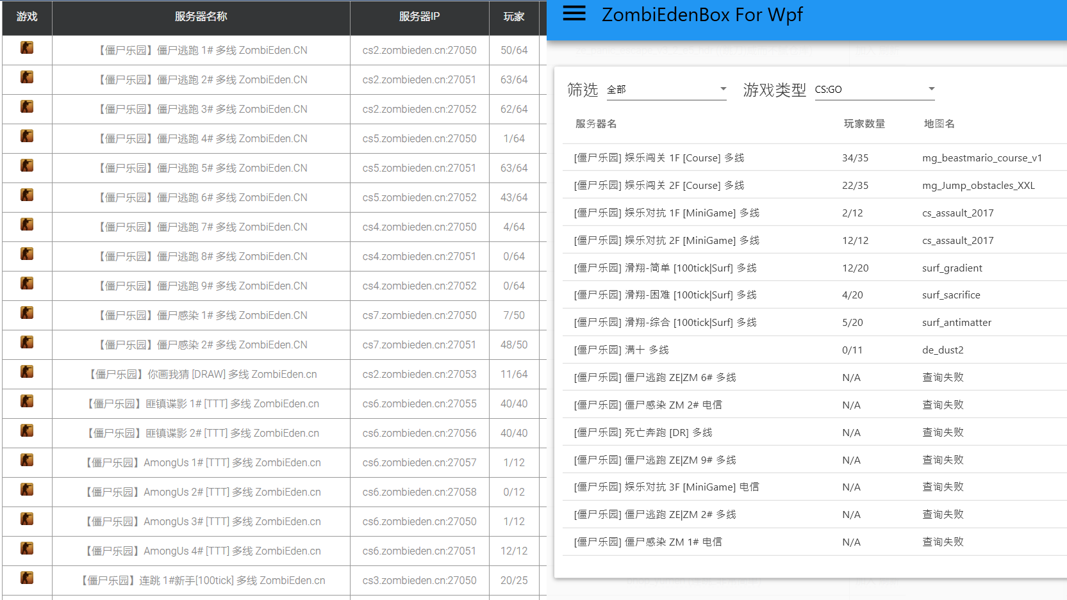Click server IP cs5.zombieden.cn:27051
1067x600 pixels.
click(x=419, y=168)
